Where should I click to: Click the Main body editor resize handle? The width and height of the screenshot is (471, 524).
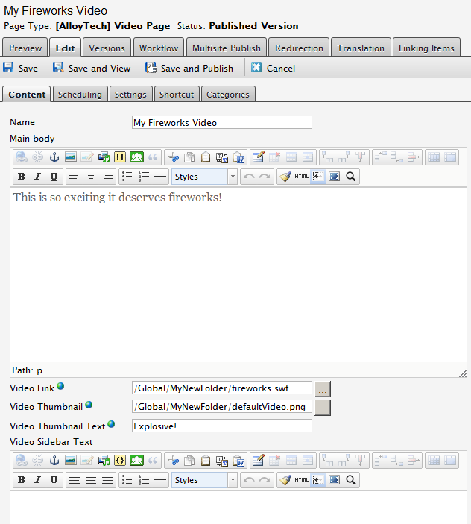point(462,372)
